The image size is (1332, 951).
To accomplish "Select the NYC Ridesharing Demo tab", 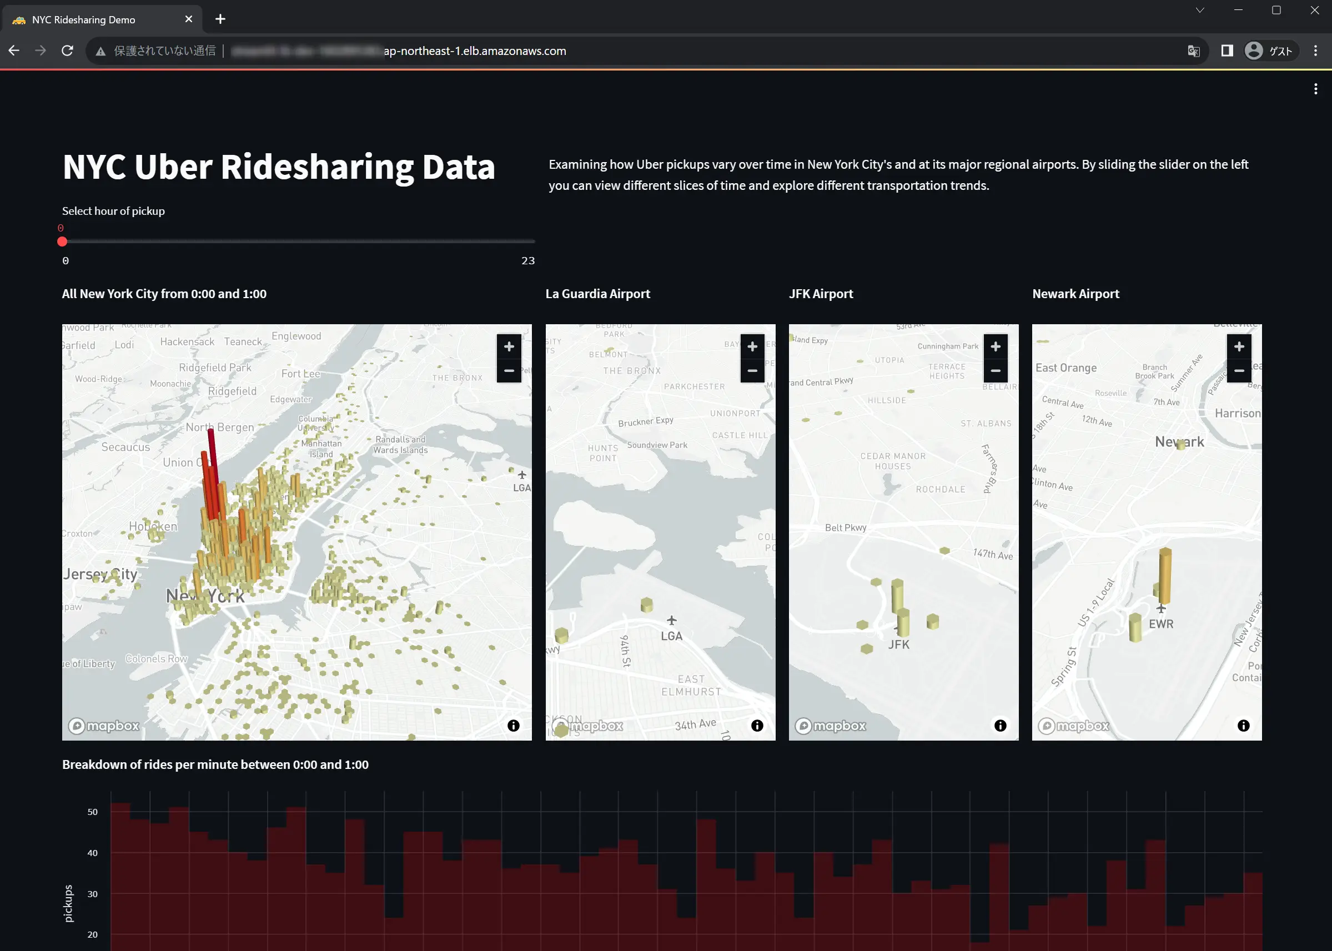I will pyautogui.click(x=103, y=19).
